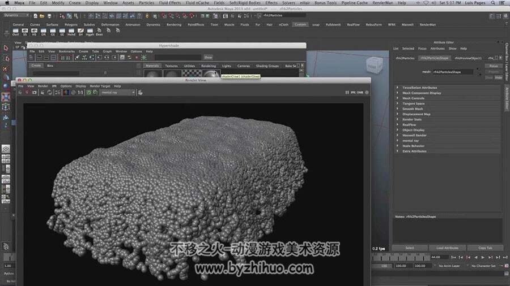Click the HS shelf button
Screen dimensions: 510x286
[x=34, y=32]
